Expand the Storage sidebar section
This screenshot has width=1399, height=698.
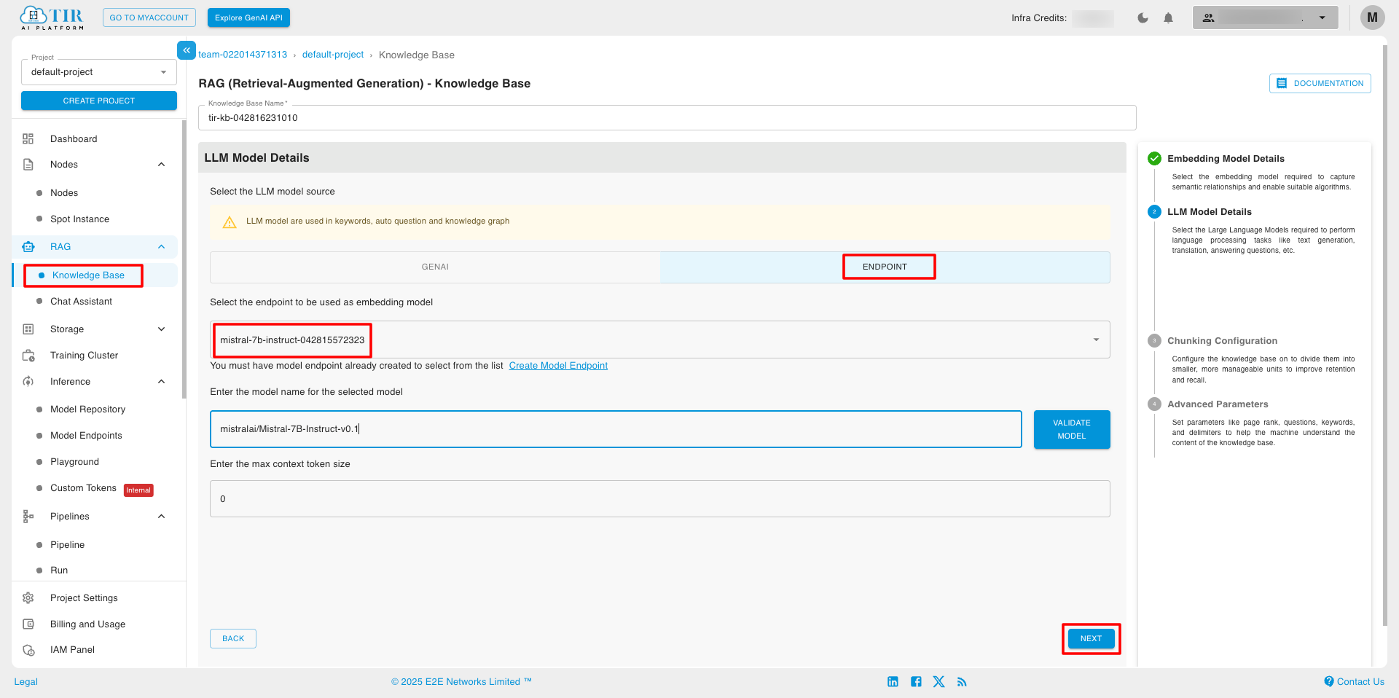161,329
